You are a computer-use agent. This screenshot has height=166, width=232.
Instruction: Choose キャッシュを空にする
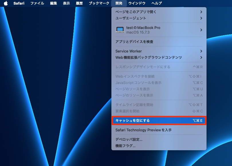click(159, 120)
